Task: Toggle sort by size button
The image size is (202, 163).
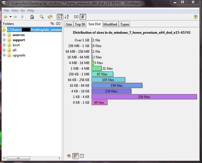Action: click(x=60, y=17)
